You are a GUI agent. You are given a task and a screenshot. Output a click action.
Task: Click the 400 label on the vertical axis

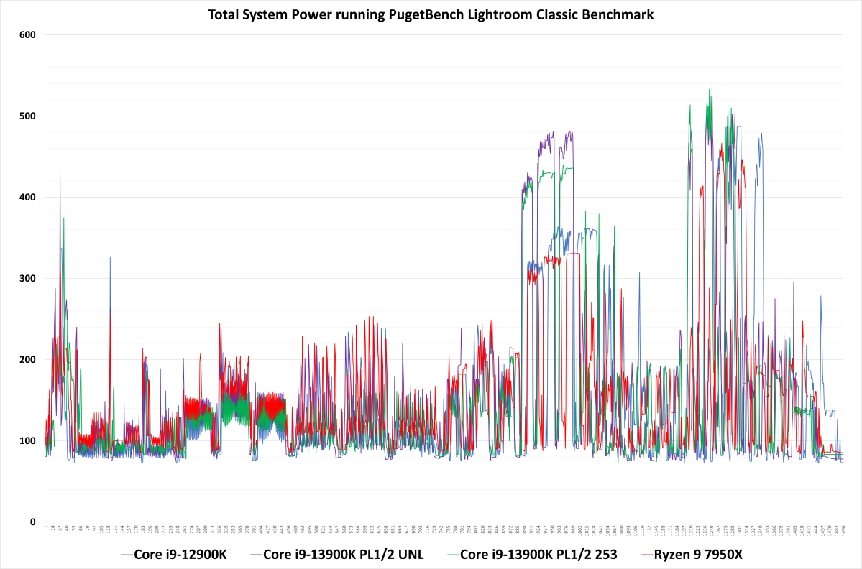click(27, 197)
